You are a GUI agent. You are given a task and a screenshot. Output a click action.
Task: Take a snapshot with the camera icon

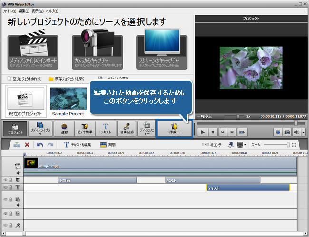tap(287, 132)
